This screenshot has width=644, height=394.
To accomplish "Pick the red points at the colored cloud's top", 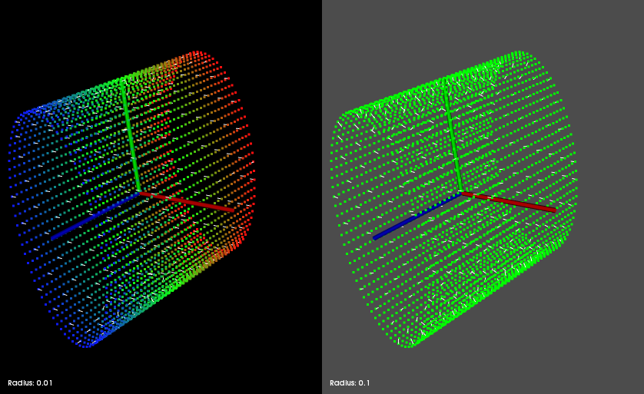I will coord(197,55).
